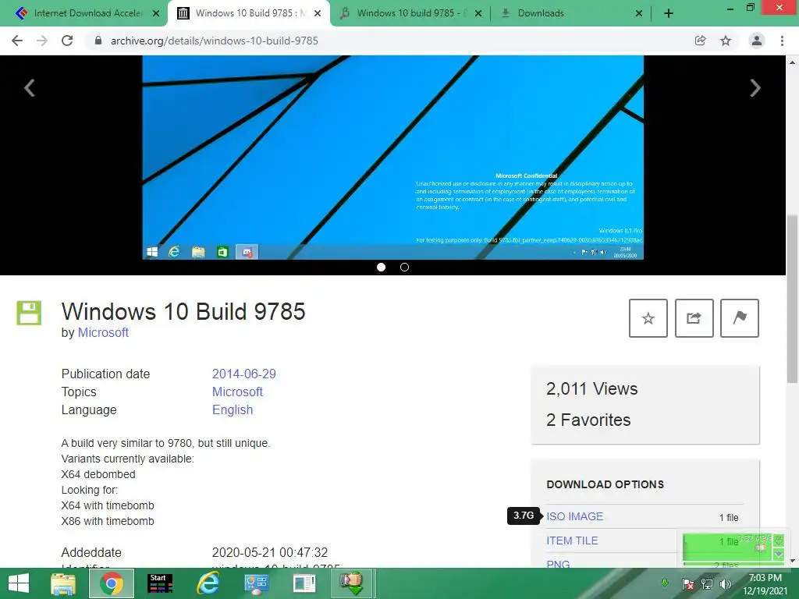
Task: Open the Microsoft author link
Action: [103, 332]
